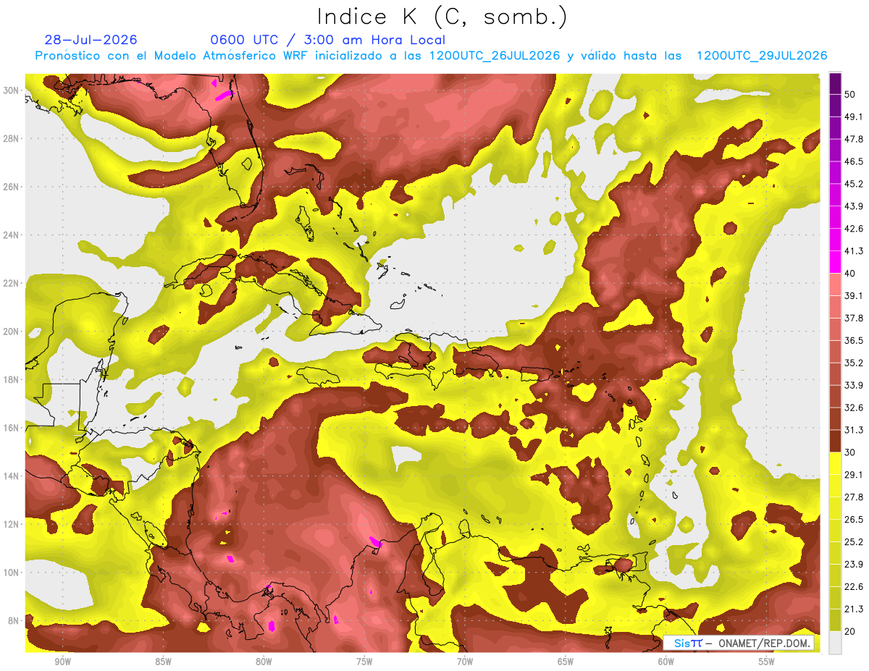Click the color scale value 46.5

point(853,161)
